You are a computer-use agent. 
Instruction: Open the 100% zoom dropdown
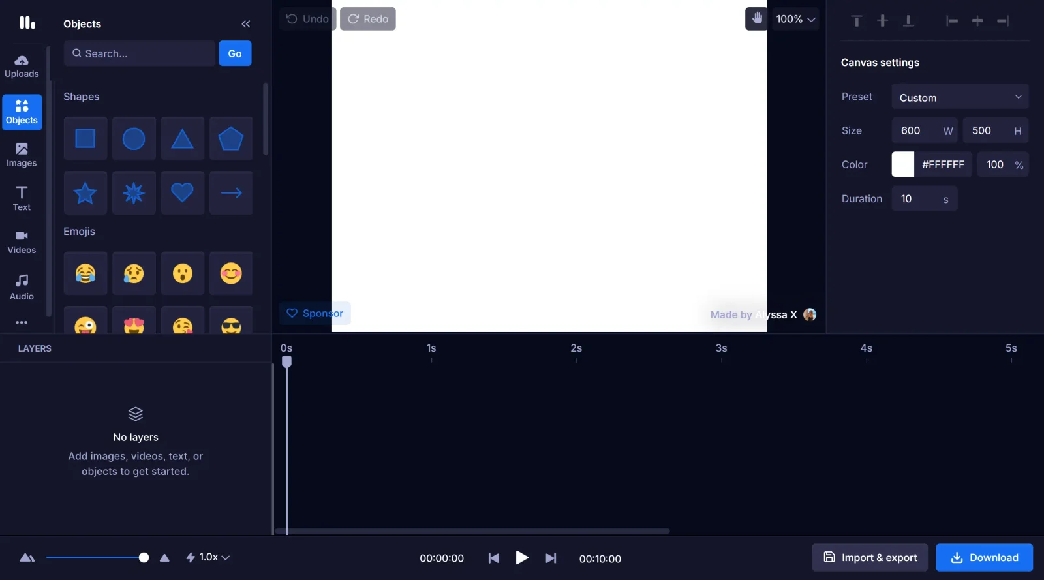(795, 19)
